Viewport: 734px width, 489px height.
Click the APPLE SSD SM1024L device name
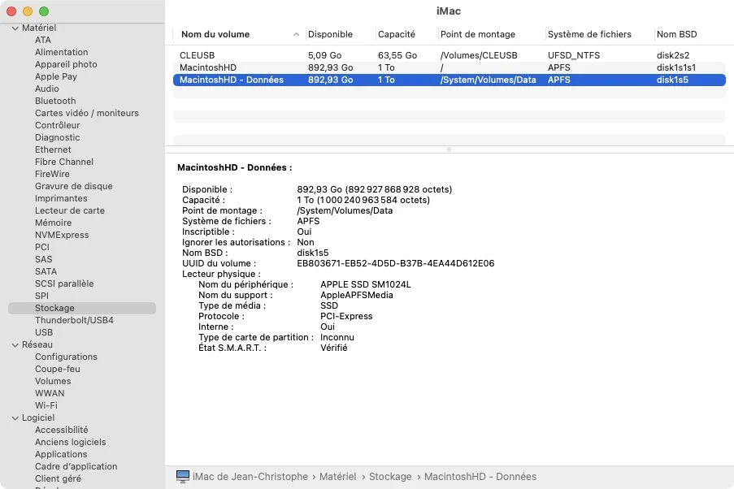point(366,284)
